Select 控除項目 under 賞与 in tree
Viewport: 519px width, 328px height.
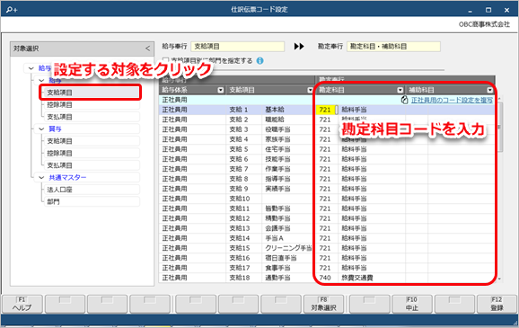tap(92, 153)
